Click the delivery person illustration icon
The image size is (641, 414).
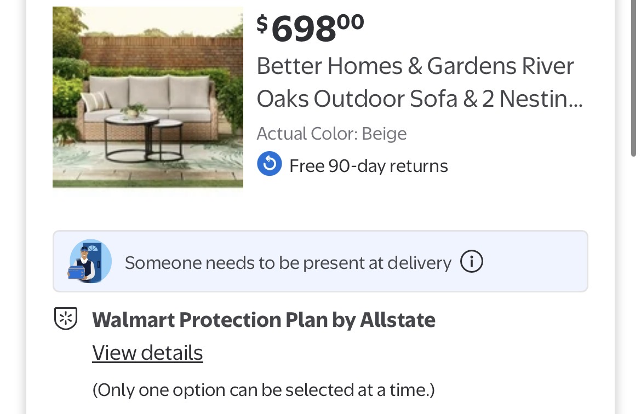(90, 261)
